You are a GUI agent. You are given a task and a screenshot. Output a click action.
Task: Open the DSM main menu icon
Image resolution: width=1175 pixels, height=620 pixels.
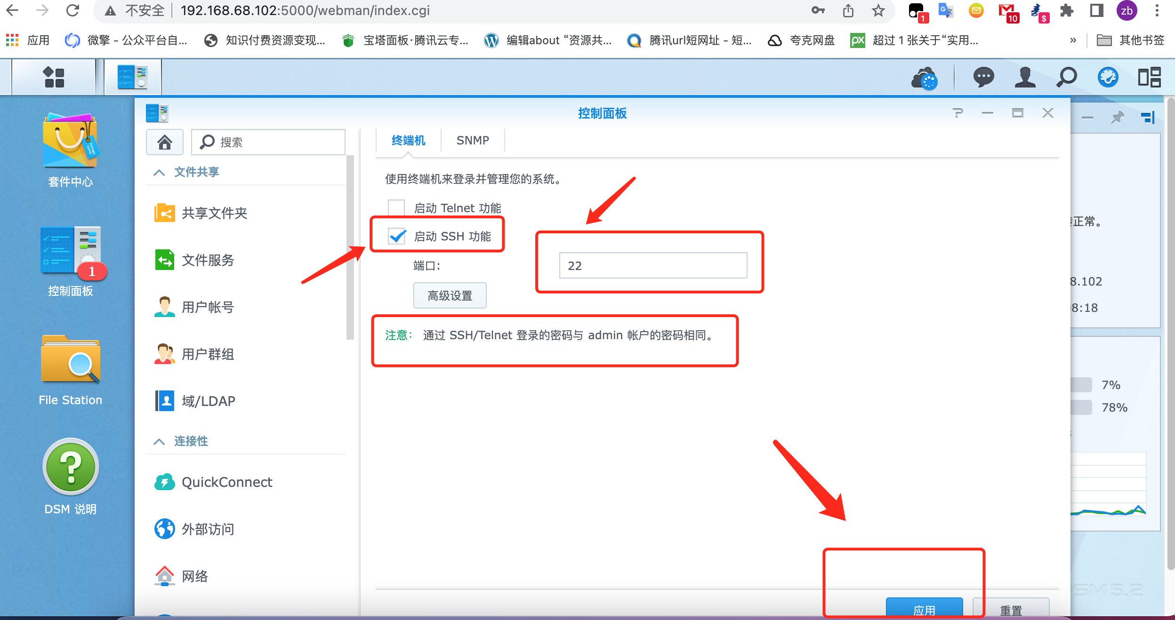[54, 77]
